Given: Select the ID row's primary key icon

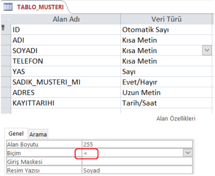Looking at the screenshot, I should tap(3, 28).
